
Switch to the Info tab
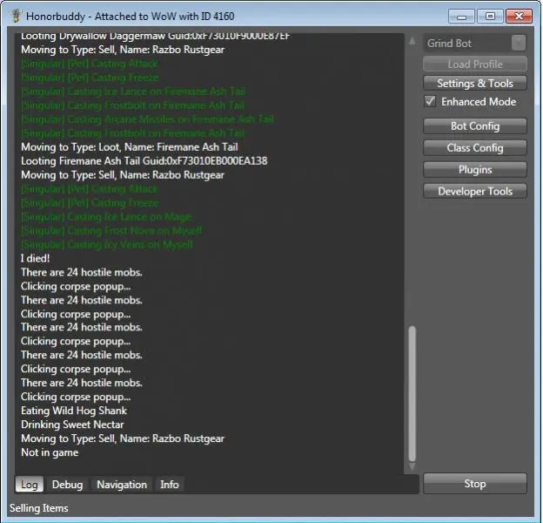170,484
